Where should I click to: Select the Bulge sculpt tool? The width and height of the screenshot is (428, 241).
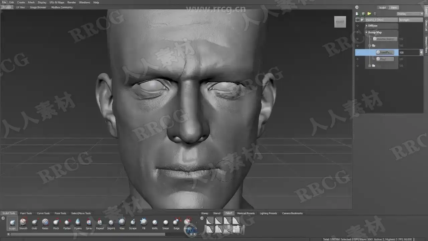tap(177, 223)
